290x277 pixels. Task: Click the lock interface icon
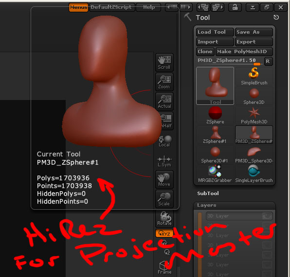click(235, 7)
